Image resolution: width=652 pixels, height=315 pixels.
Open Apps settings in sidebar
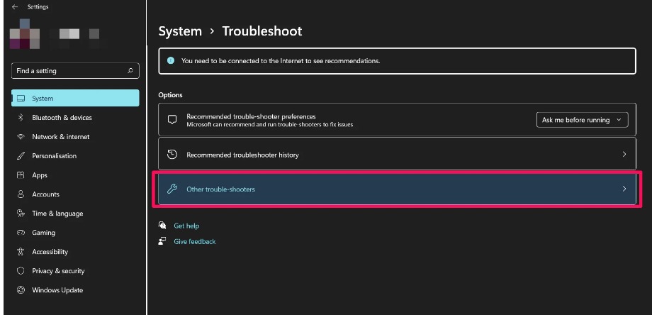click(40, 175)
